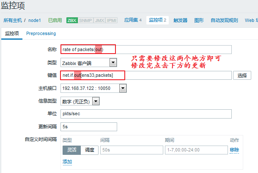Click 添加 to add custom interval
Image resolution: width=258 pixels, height=173 pixels.
67,162
